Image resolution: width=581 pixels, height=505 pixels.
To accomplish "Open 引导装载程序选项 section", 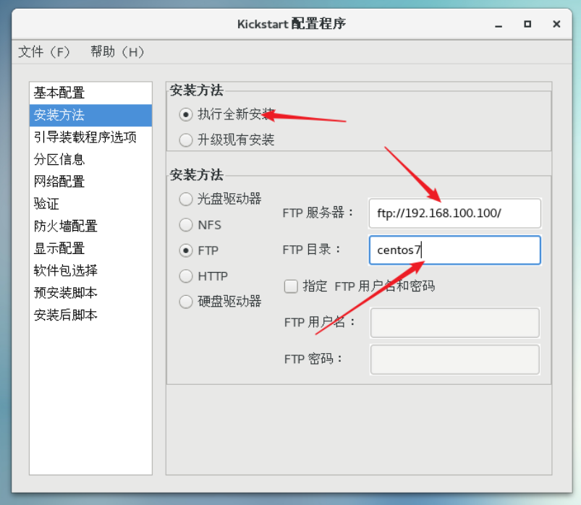I will click(x=90, y=137).
